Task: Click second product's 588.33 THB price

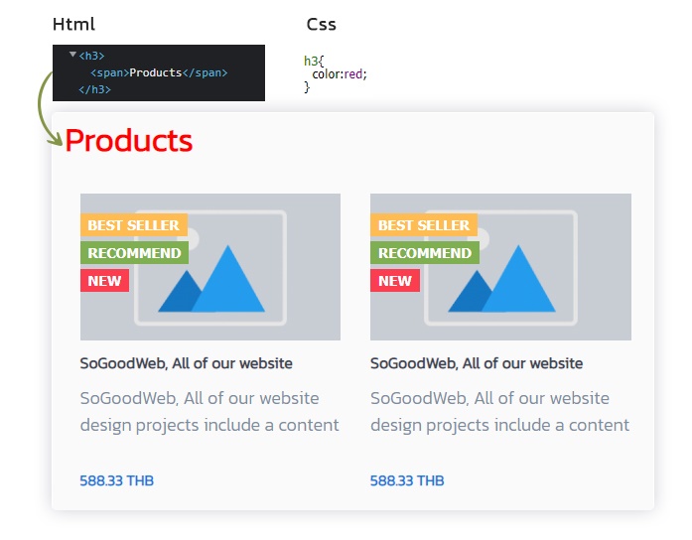Action: (x=407, y=480)
